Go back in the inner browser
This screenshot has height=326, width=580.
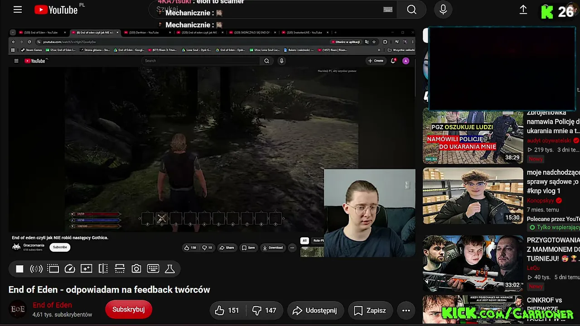click(14, 42)
